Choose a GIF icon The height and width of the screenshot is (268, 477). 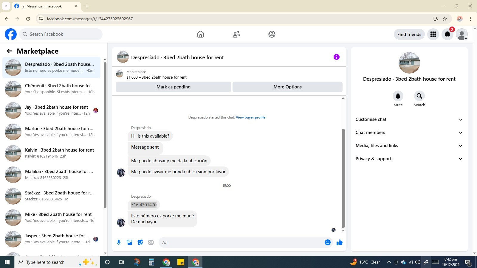coord(151,242)
